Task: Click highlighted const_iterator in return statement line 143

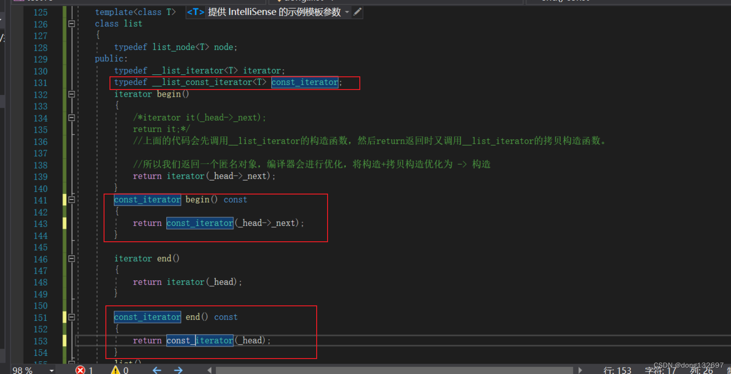Action: click(x=200, y=223)
